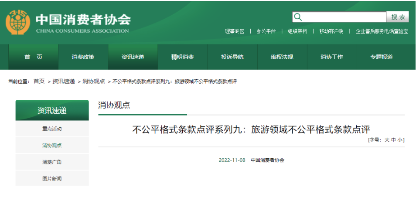Viewport: 416px width, 214px height.
Task: Open the 专题报道 navigation item
Action: pyautogui.click(x=382, y=57)
